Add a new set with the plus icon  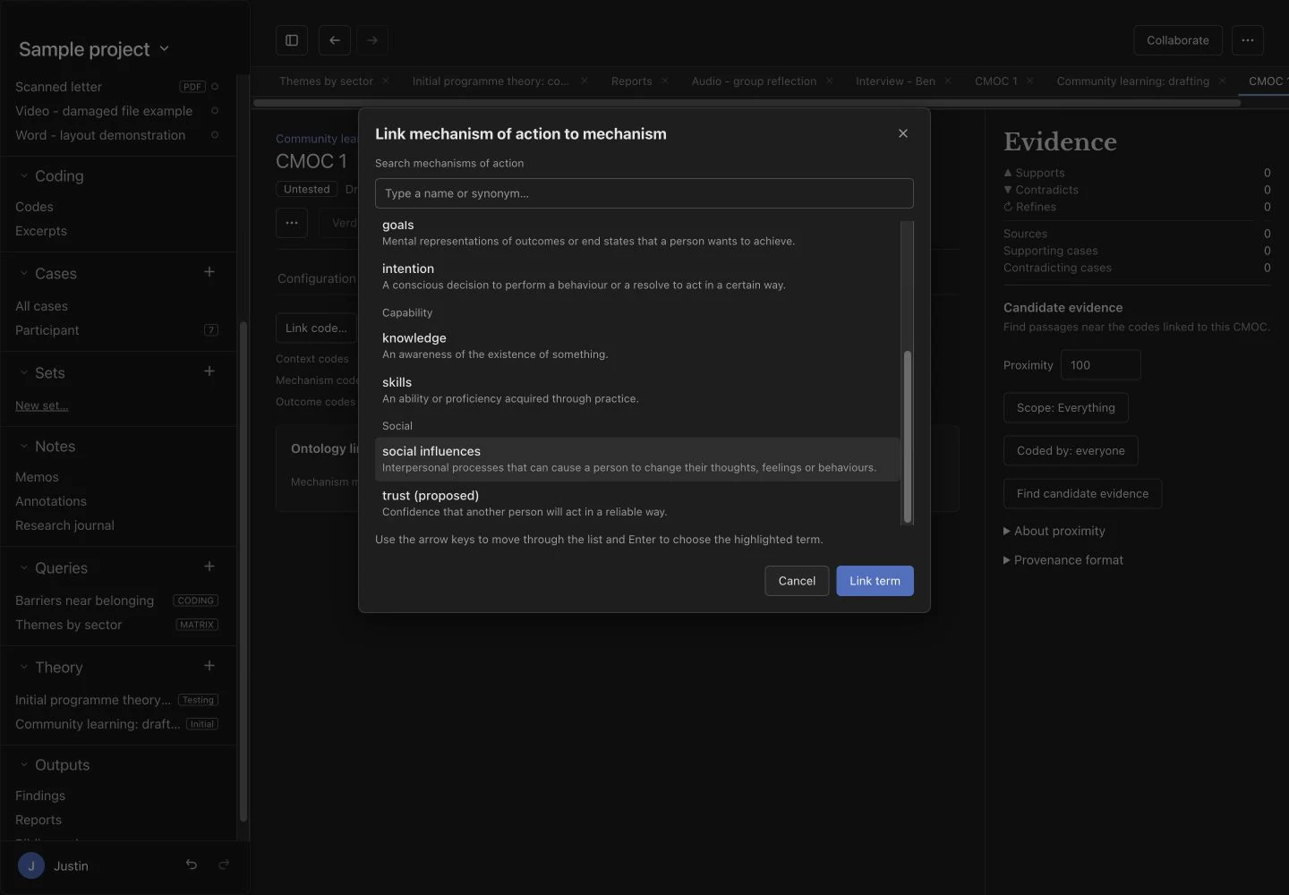point(209,371)
